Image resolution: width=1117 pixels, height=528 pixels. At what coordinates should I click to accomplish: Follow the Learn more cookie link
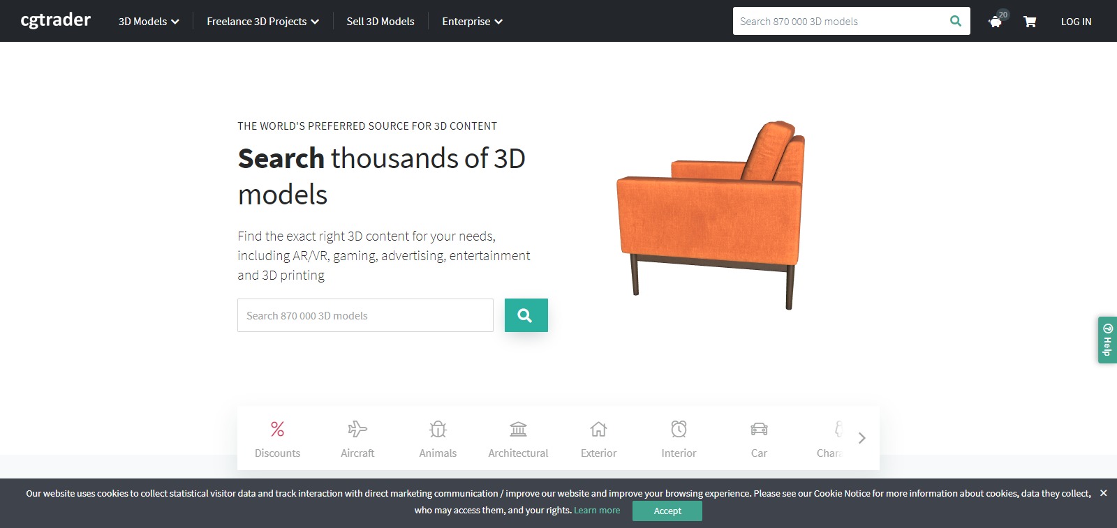tap(597, 511)
